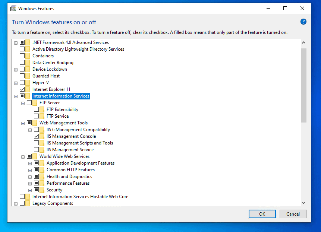
Task: Enable the Guarded Host checkbox
Action: tap(22, 76)
